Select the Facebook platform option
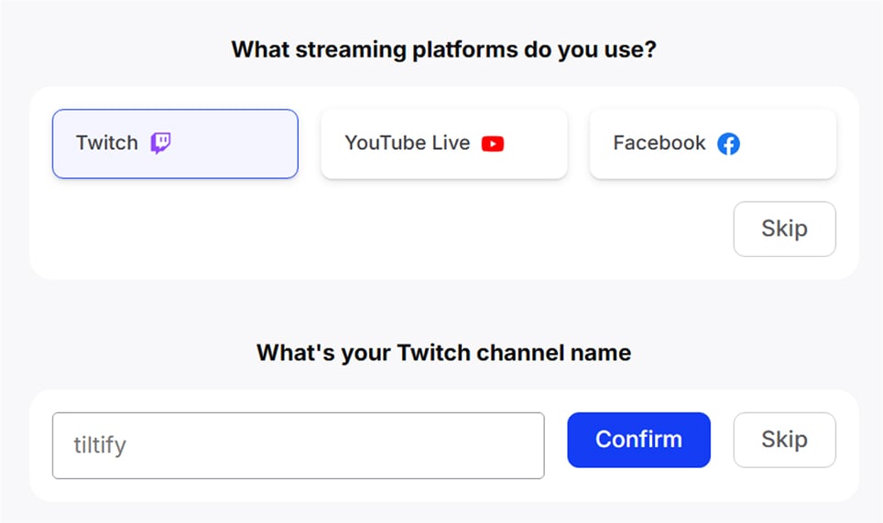The width and height of the screenshot is (883, 523). pos(713,144)
